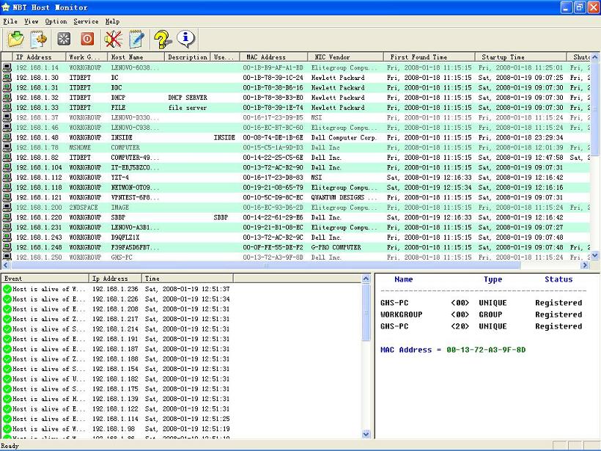Sort by NIC Vendor column header
Image resolution: width=601 pixels, height=451 pixels.
pos(332,57)
